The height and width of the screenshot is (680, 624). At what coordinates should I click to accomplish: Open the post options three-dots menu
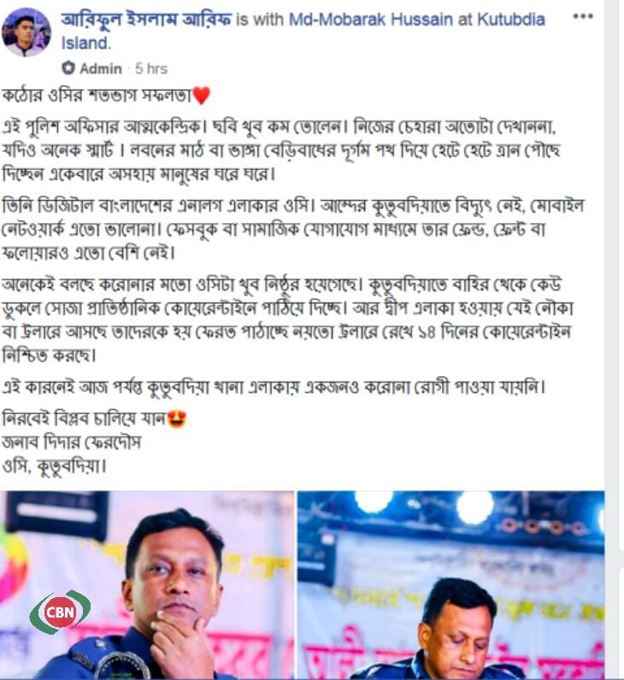582,16
